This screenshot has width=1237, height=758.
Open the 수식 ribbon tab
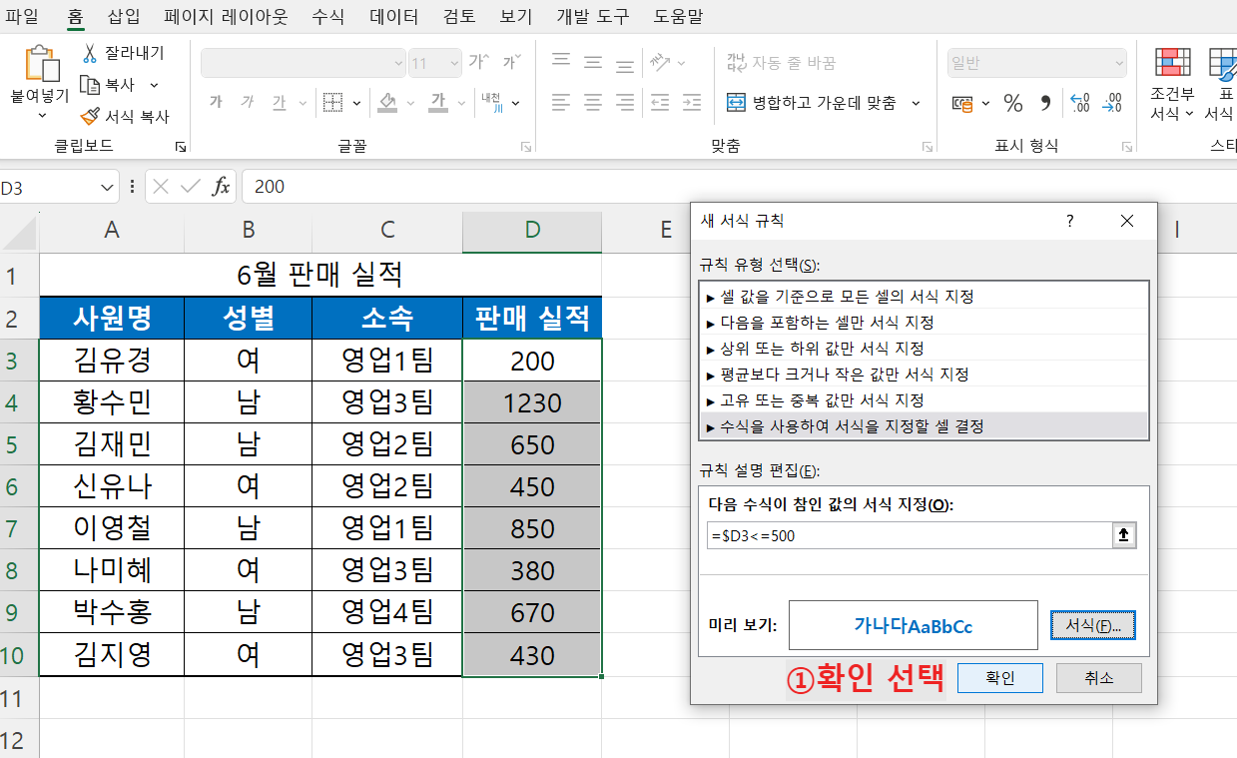tap(327, 16)
